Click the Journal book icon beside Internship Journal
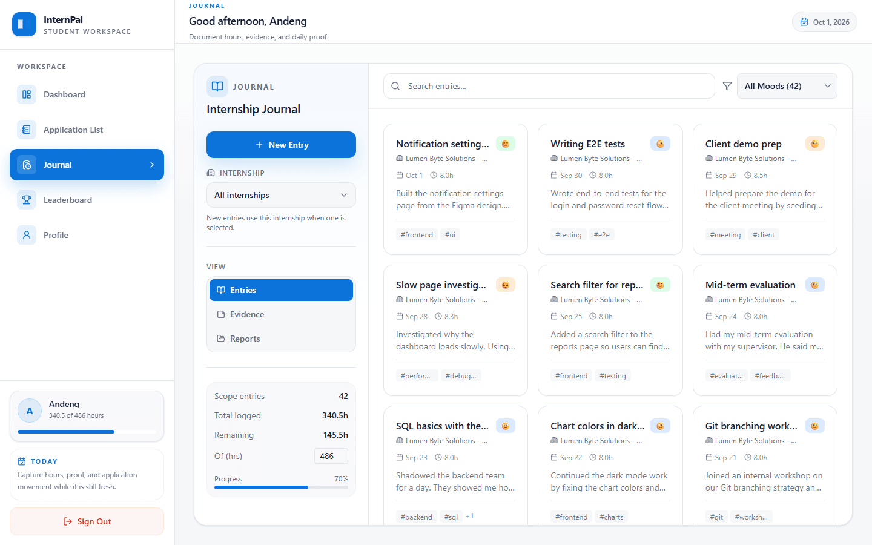This screenshot has width=872, height=545. (217, 87)
